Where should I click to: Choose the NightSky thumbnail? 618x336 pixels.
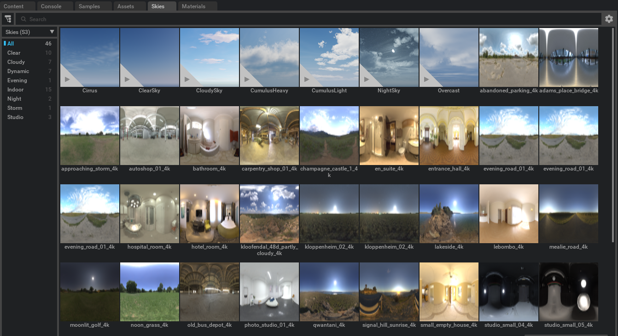pos(389,57)
